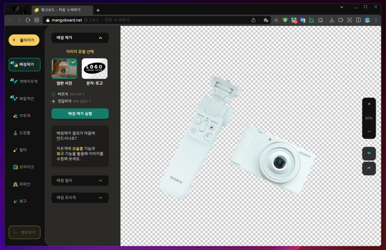The width and height of the screenshot is (386, 250).
Task: Open the translate extension icon
Action: (303, 20)
